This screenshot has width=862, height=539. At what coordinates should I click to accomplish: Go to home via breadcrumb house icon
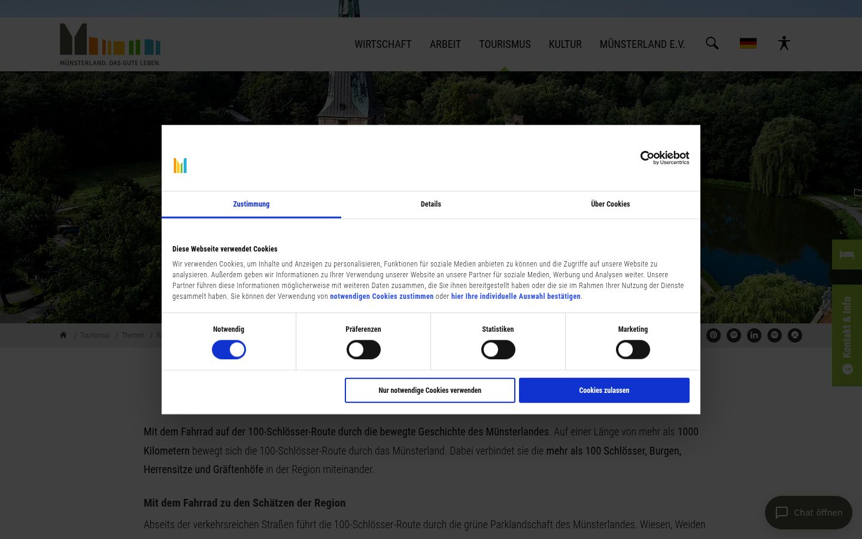pyautogui.click(x=63, y=335)
